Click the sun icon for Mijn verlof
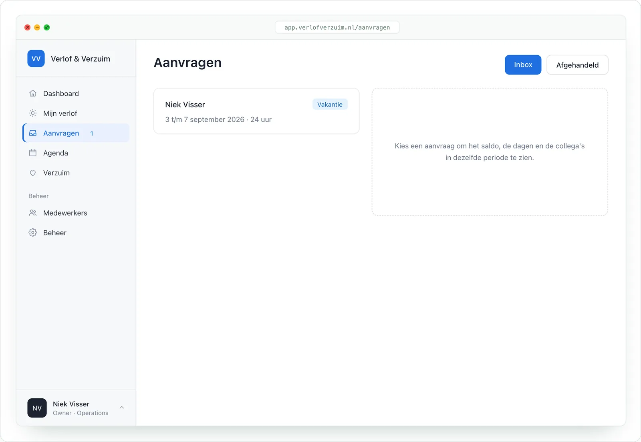This screenshot has height=442, width=641. point(33,113)
